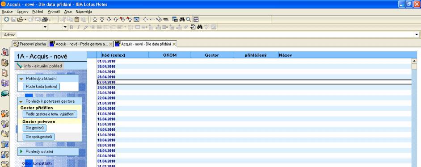Viewport: 421px width, 167px height.
Task: Click the Italic I icon in formatting toolbar
Action: click(78, 27)
